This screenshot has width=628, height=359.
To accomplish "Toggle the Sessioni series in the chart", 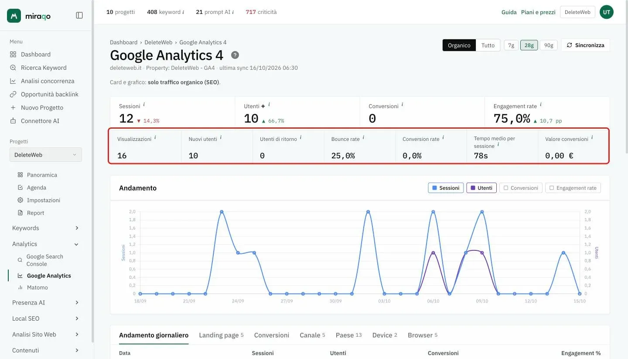I will click(x=446, y=188).
